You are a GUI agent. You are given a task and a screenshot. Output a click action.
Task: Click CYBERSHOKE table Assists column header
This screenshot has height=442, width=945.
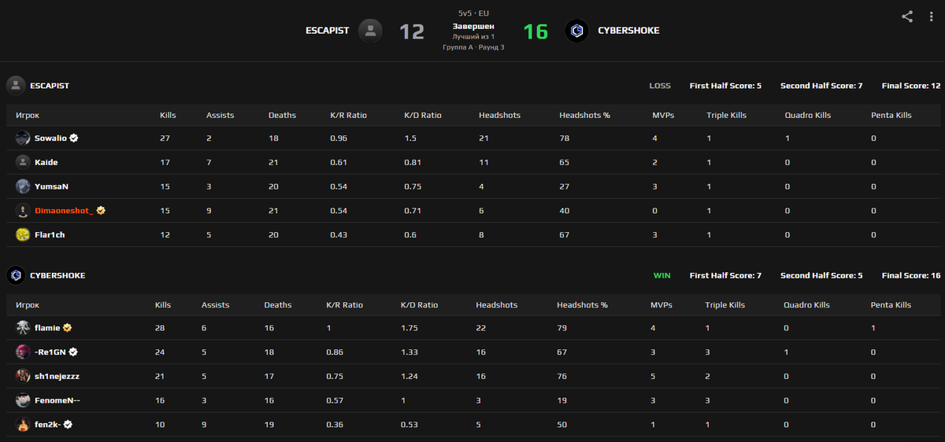pos(216,304)
